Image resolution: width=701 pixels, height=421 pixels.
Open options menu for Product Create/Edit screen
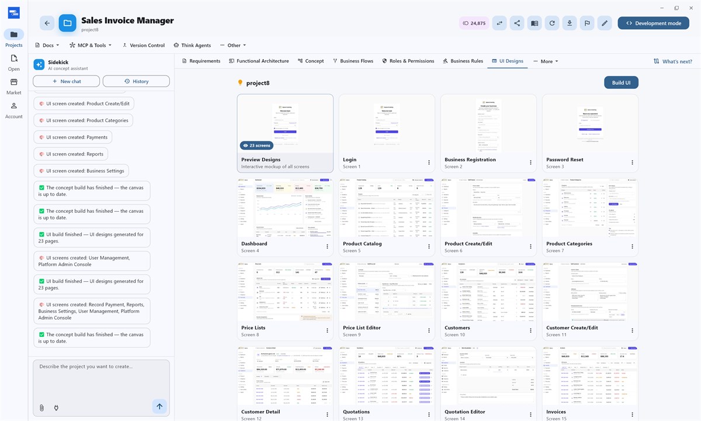530,247
